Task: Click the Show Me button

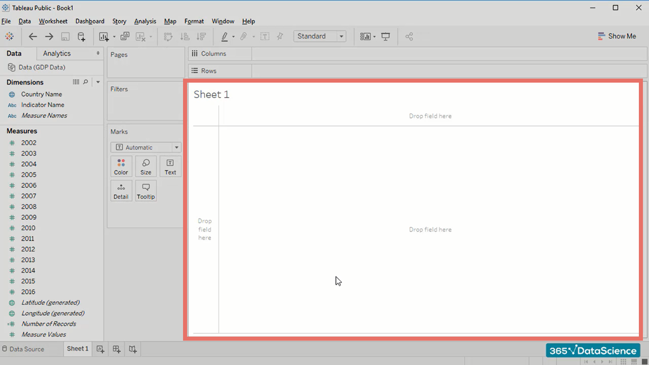Action: point(617,36)
